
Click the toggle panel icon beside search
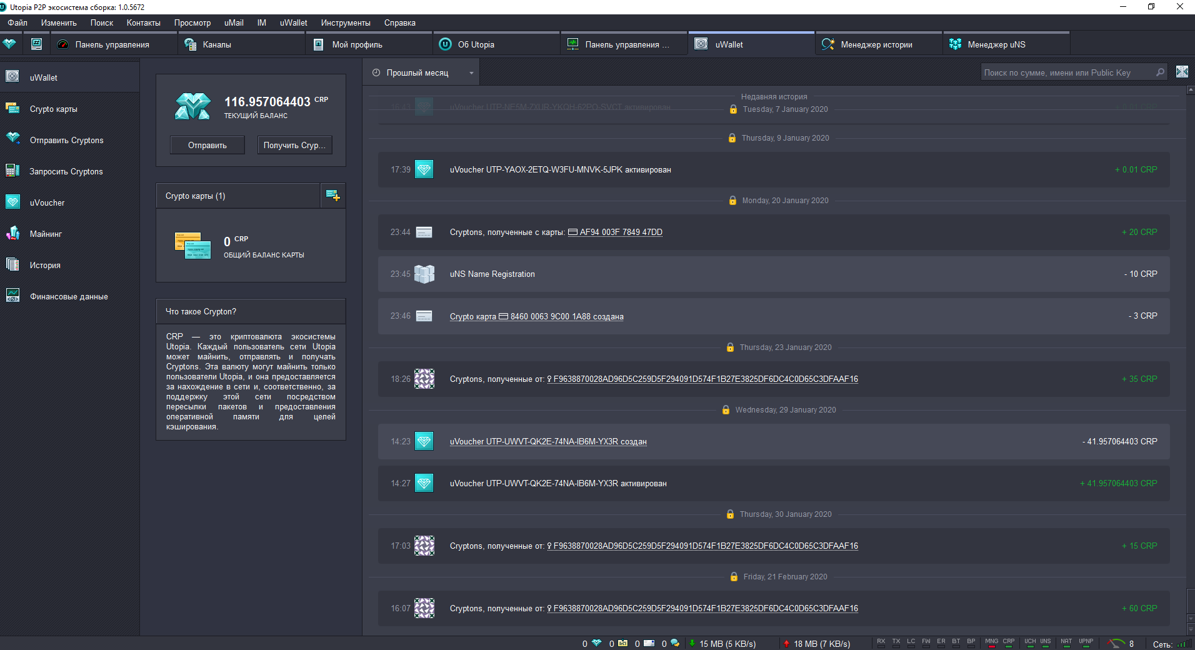[x=1182, y=72]
